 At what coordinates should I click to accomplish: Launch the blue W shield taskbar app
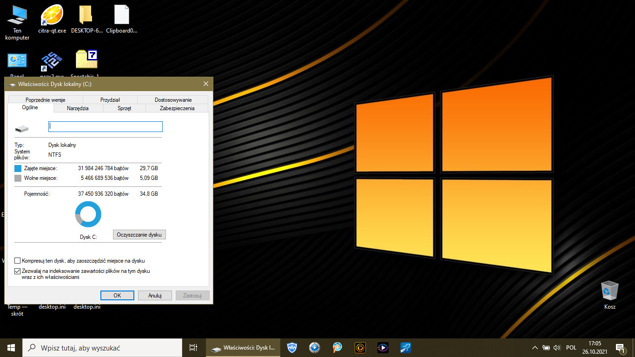coord(292,348)
